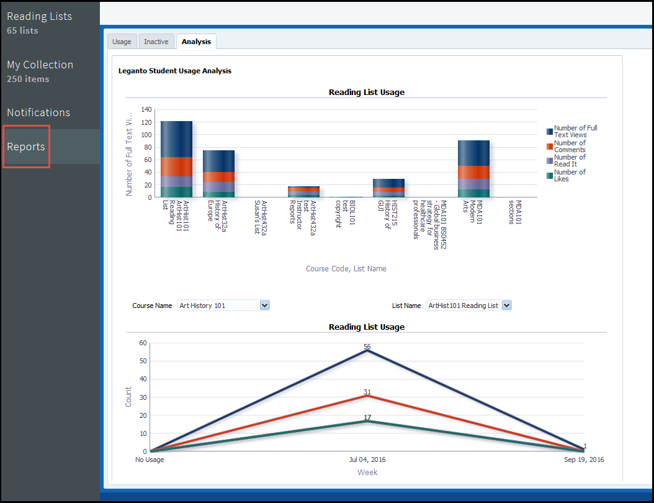Open Reports in the sidebar

pos(26,147)
